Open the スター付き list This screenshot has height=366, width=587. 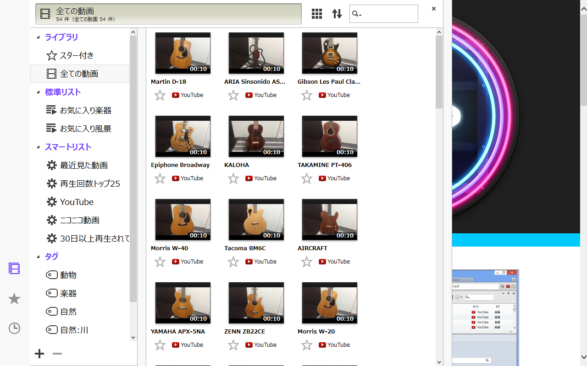[80, 55]
